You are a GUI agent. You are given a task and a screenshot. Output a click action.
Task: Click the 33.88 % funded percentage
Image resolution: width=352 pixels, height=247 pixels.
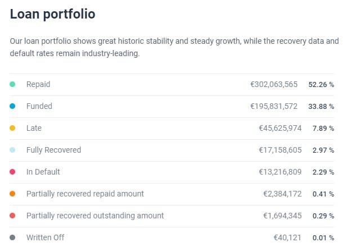click(x=321, y=107)
